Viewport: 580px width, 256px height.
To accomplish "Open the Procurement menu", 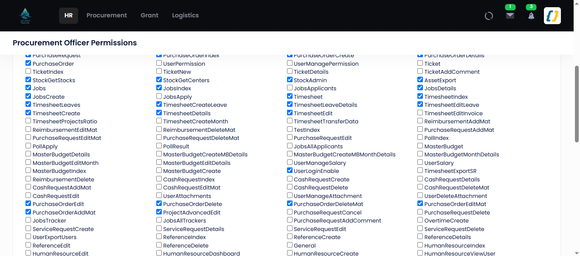I will pyautogui.click(x=107, y=15).
